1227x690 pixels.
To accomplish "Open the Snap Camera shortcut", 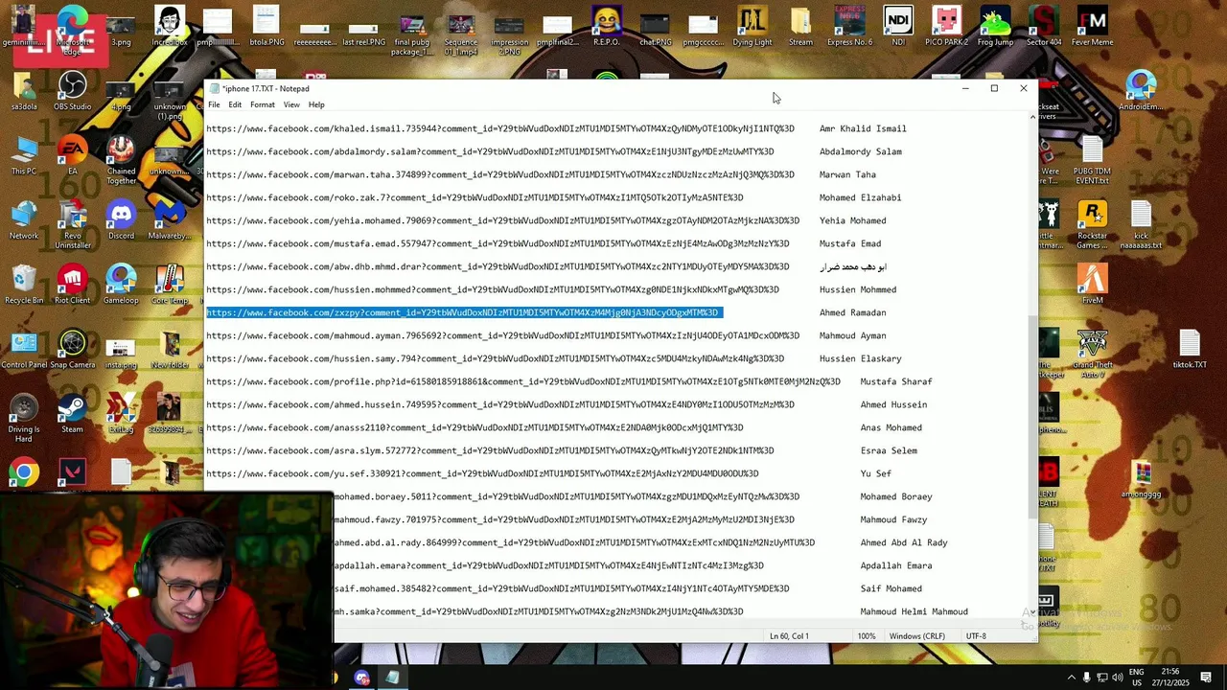I will [72, 350].
